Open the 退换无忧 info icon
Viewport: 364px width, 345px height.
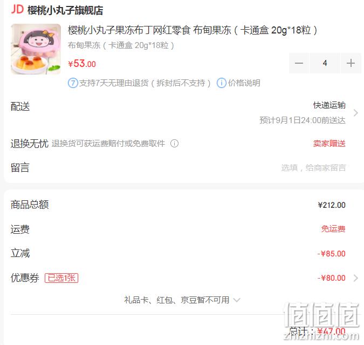174,144
